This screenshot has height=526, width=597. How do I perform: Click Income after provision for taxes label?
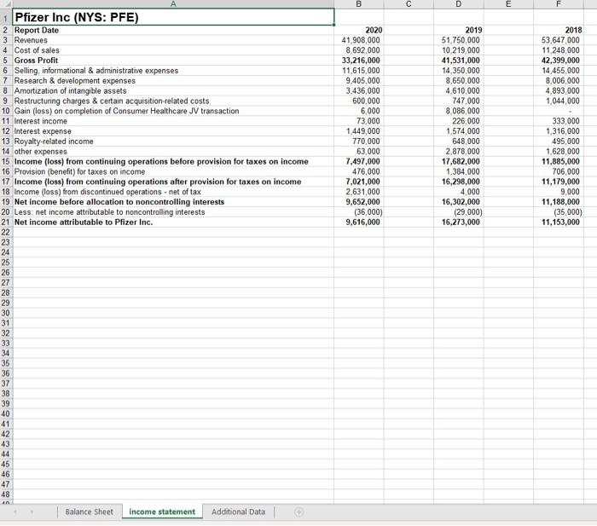point(173,182)
